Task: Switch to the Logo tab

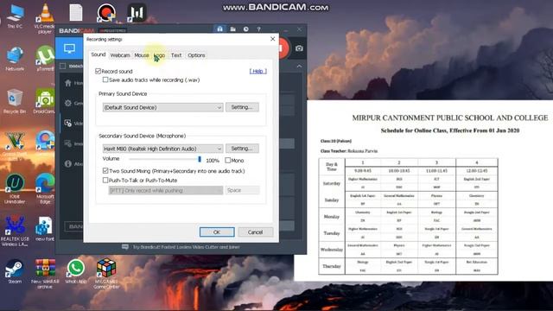Action: point(159,55)
